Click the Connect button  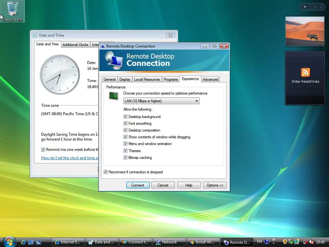(x=138, y=185)
